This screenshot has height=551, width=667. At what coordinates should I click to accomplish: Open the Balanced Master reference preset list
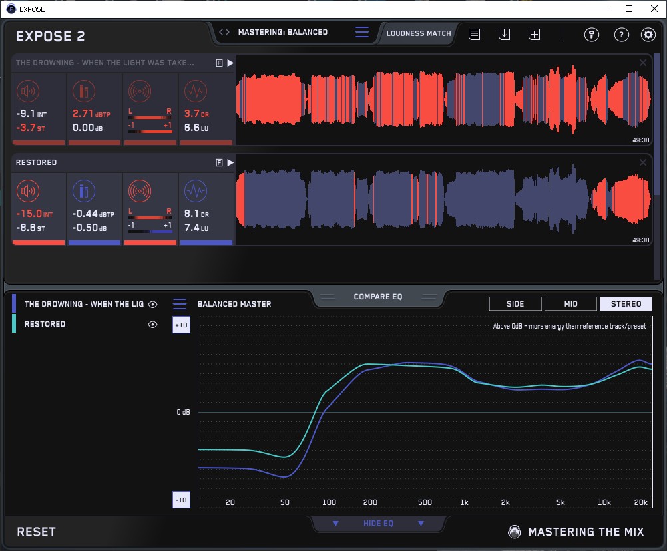pyautogui.click(x=180, y=304)
